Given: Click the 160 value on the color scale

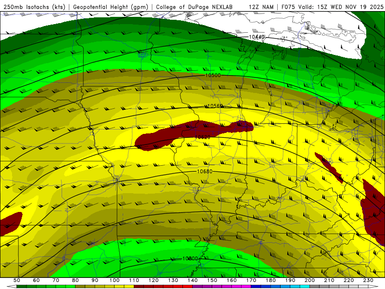Looking at the screenshot, I should point(232,280).
